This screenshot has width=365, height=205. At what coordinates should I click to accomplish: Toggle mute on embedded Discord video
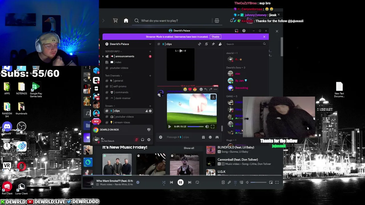[207, 127]
